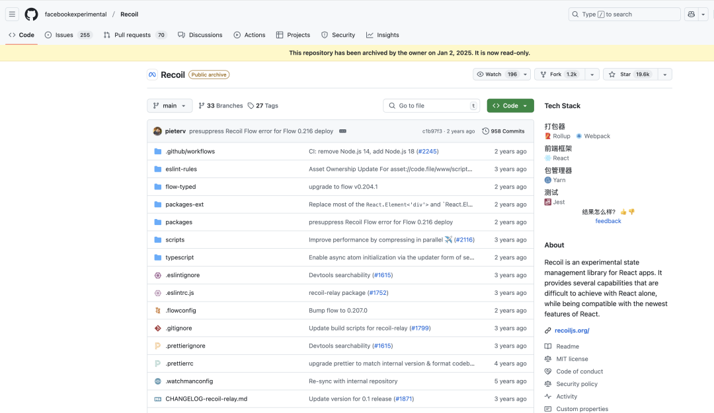
Task: Open CHANGELOG-recoil-relay.md file
Action: tap(206, 399)
